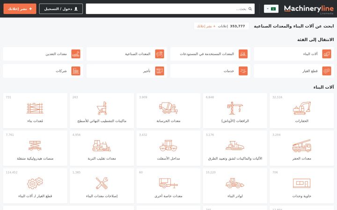The height and width of the screenshot is (210, 337).
Task: Click the wrench and screwdriver repair icon
Action: click(102, 183)
